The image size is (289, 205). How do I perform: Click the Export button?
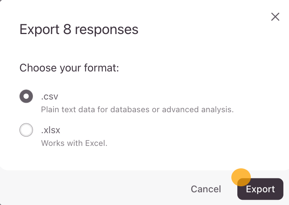click(260, 189)
